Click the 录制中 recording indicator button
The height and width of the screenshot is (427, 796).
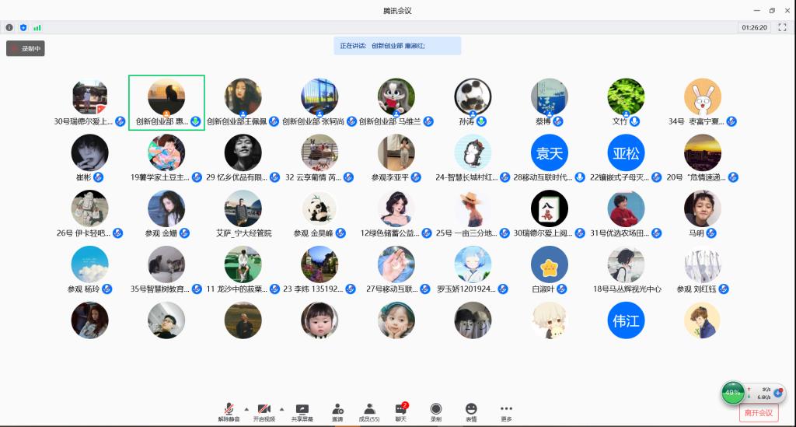coord(26,48)
